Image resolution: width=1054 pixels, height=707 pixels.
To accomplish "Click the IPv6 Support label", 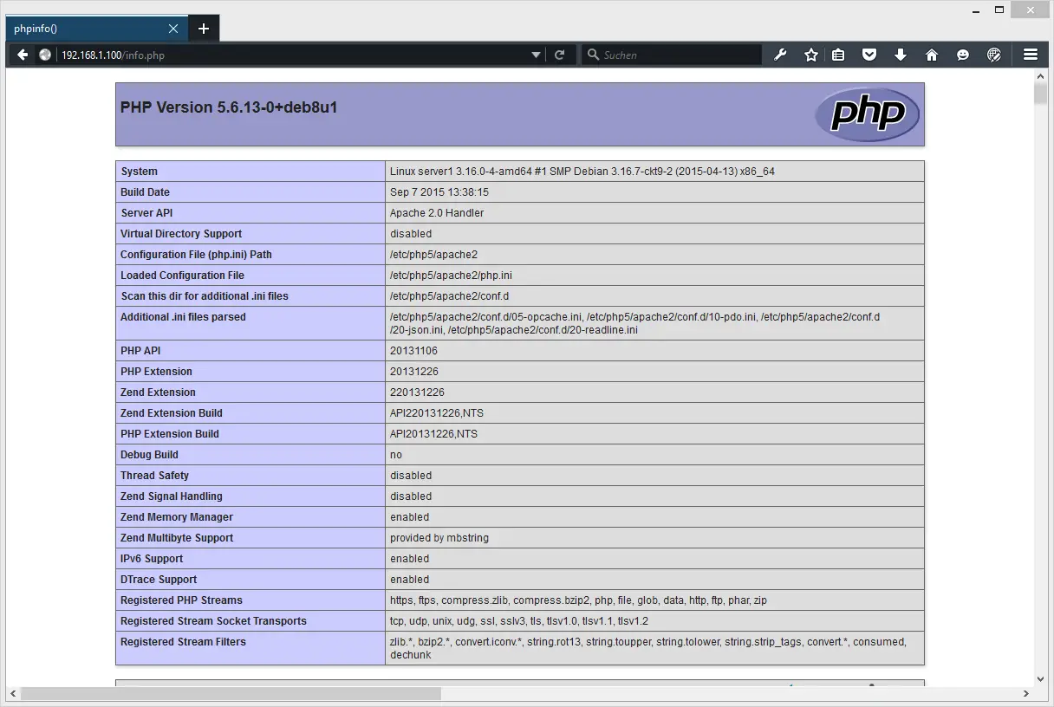I will pos(152,559).
